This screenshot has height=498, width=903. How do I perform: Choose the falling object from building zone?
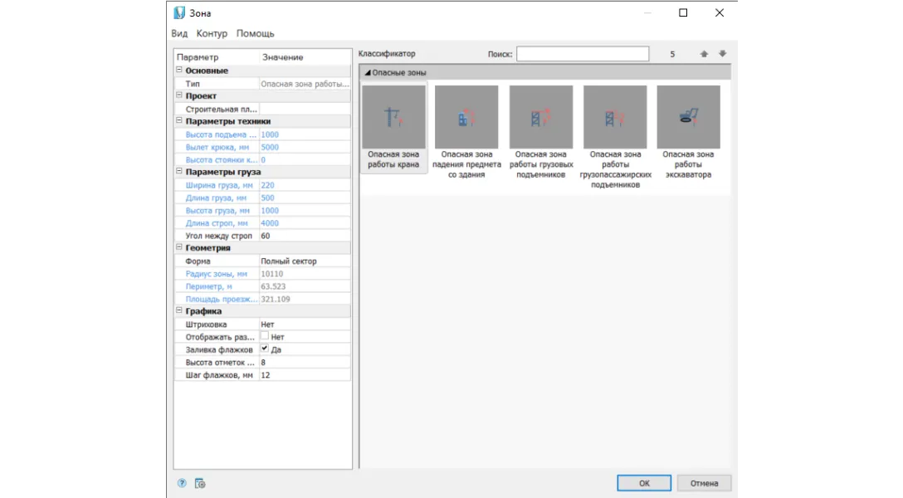click(466, 117)
